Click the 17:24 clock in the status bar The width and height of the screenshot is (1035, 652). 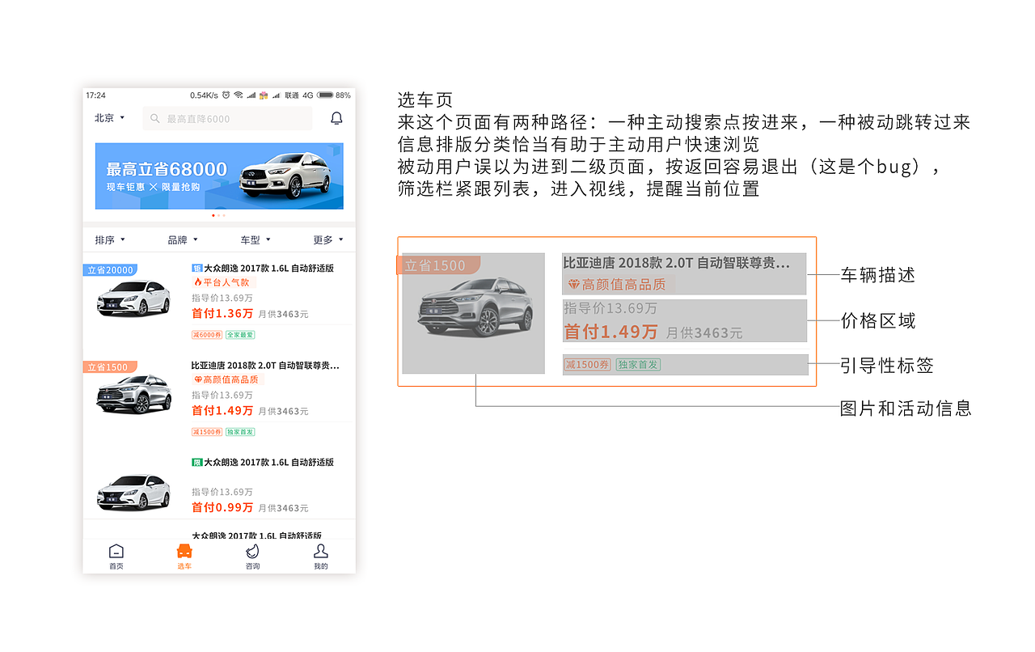click(95, 95)
